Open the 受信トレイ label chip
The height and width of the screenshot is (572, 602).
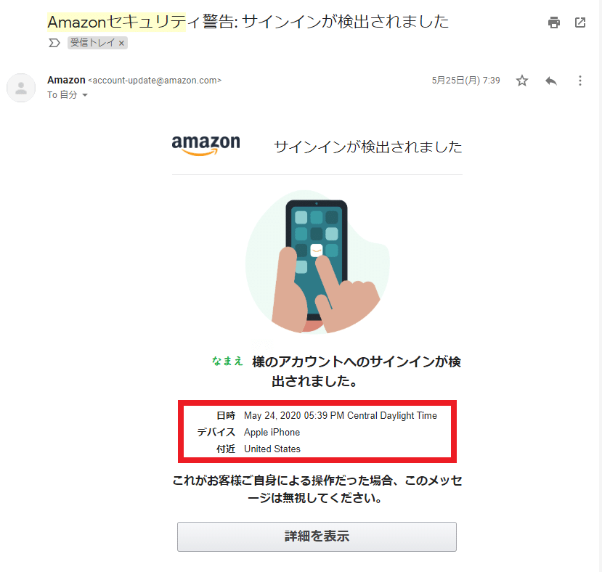click(92, 43)
